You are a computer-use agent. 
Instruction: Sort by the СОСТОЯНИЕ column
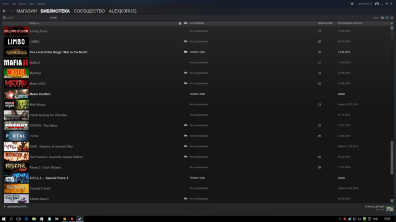tap(197, 23)
